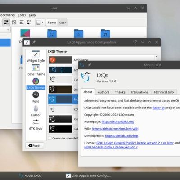Choose the Clearlooks light theme preview
Viewport: 180px width, 180px height.
tap(60, 80)
